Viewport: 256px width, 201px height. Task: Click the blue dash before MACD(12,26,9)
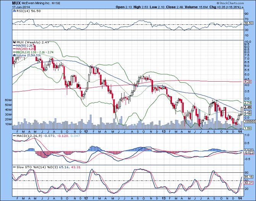[x=15, y=136]
